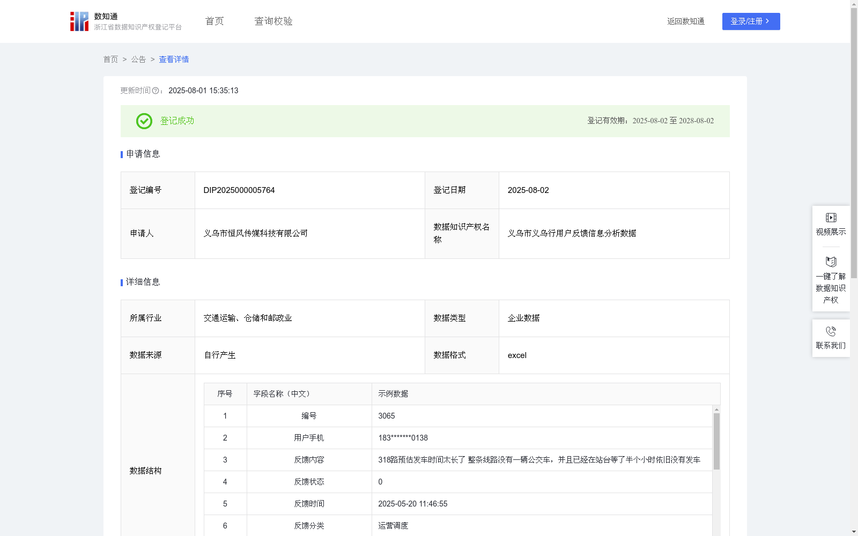The width and height of the screenshot is (858, 536).
Task: Click 查看详情 breadcrumb item
Action: (x=174, y=59)
